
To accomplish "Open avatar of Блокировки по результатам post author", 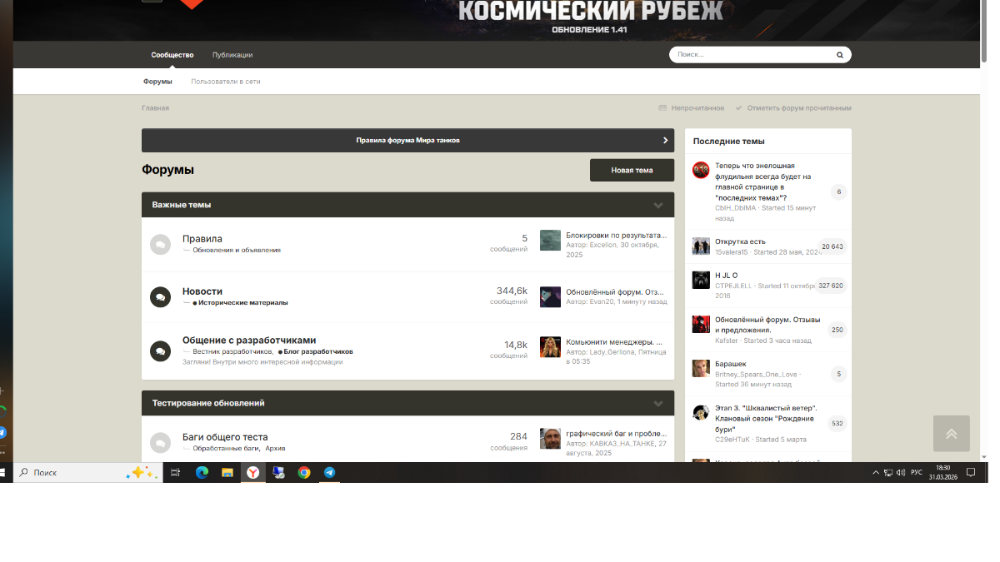I will click(550, 241).
